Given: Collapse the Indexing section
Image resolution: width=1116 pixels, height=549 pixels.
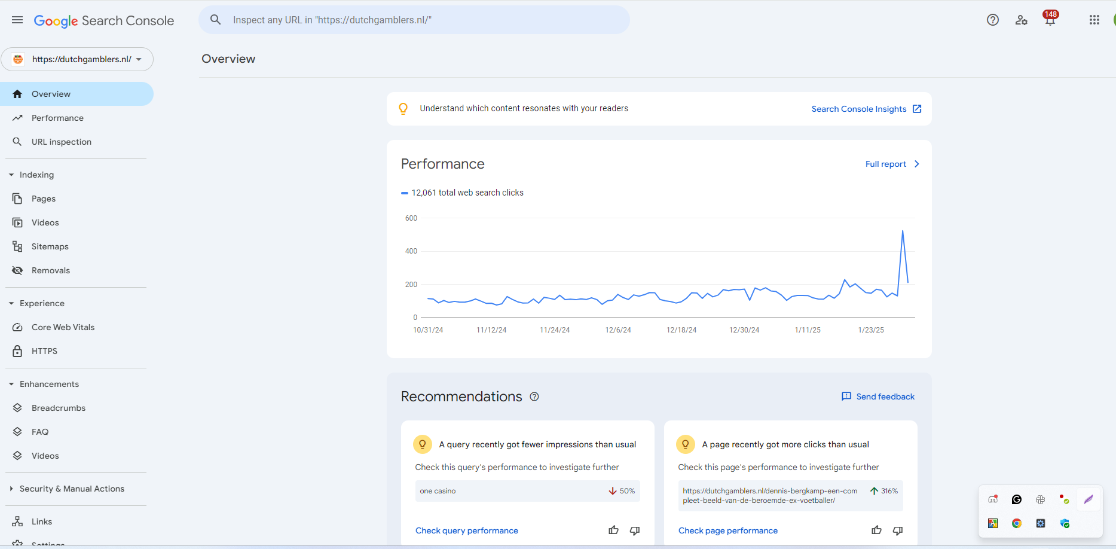Looking at the screenshot, I should tap(11, 175).
